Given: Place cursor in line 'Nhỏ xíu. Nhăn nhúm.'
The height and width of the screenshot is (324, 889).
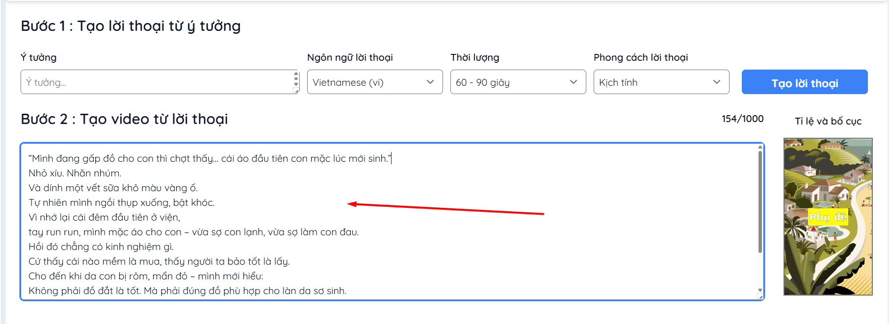Looking at the screenshot, I should (x=75, y=173).
